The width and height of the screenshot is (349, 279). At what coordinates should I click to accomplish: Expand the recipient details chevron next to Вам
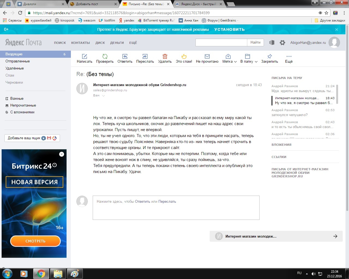pyautogui.click(x=103, y=96)
